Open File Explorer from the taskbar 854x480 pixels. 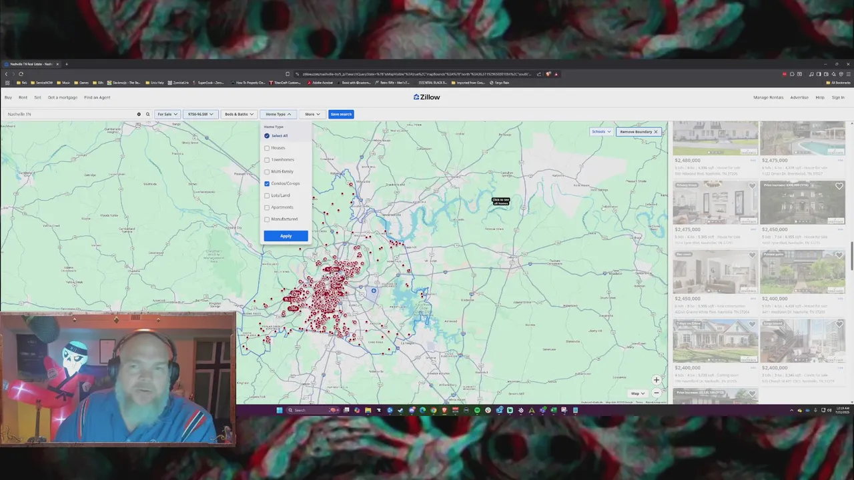point(368,410)
